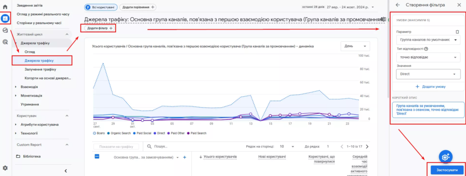Open the Explore icon in left rail

[5, 30]
